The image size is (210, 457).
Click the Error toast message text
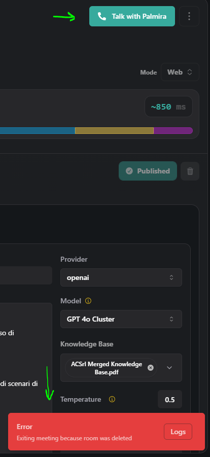75,438
